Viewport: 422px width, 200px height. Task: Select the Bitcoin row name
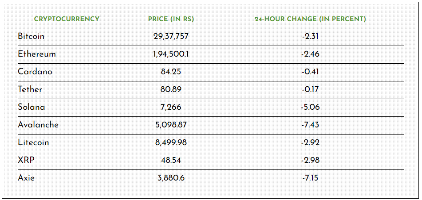(x=31, y=36)
